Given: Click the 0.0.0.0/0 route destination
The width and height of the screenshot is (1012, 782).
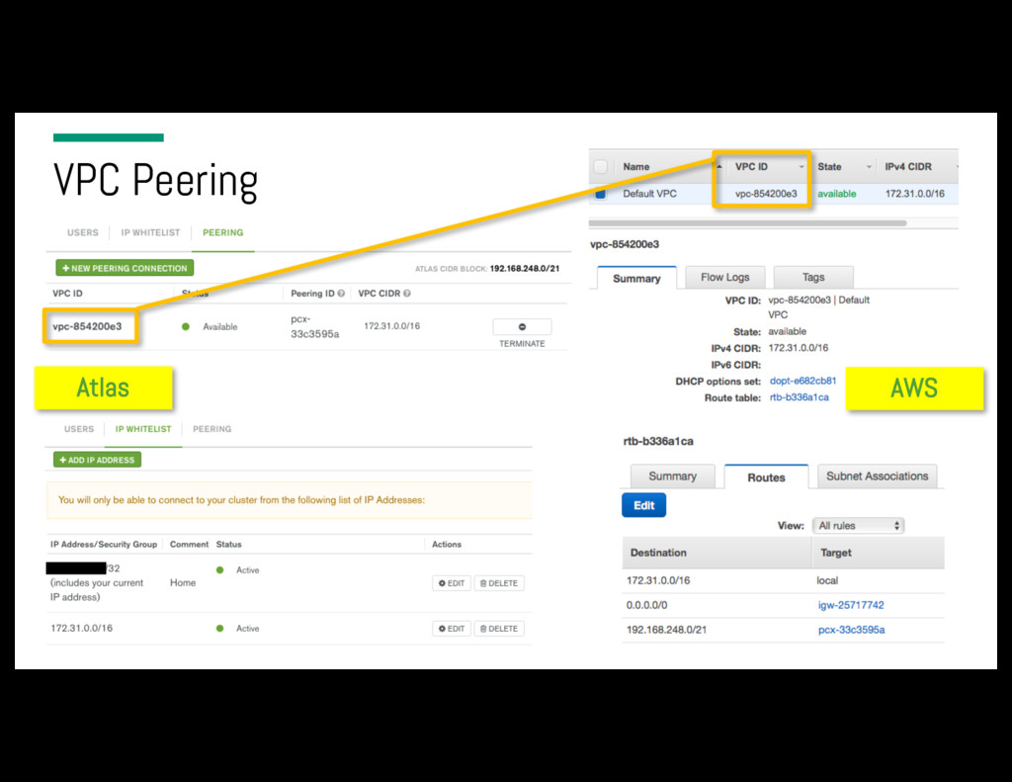Looking at the screenshot, I should pos(646,605).
